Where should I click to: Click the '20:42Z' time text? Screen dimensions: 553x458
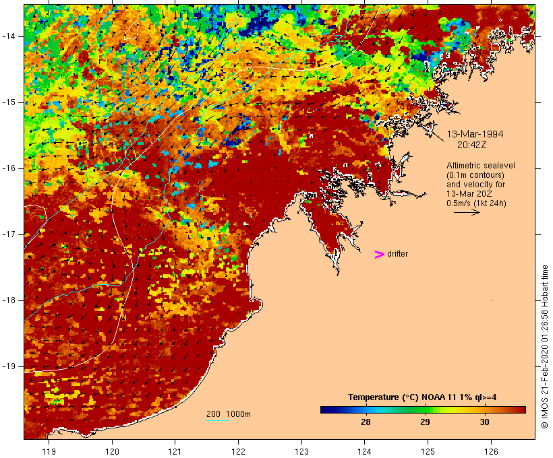tap(472, 145)
